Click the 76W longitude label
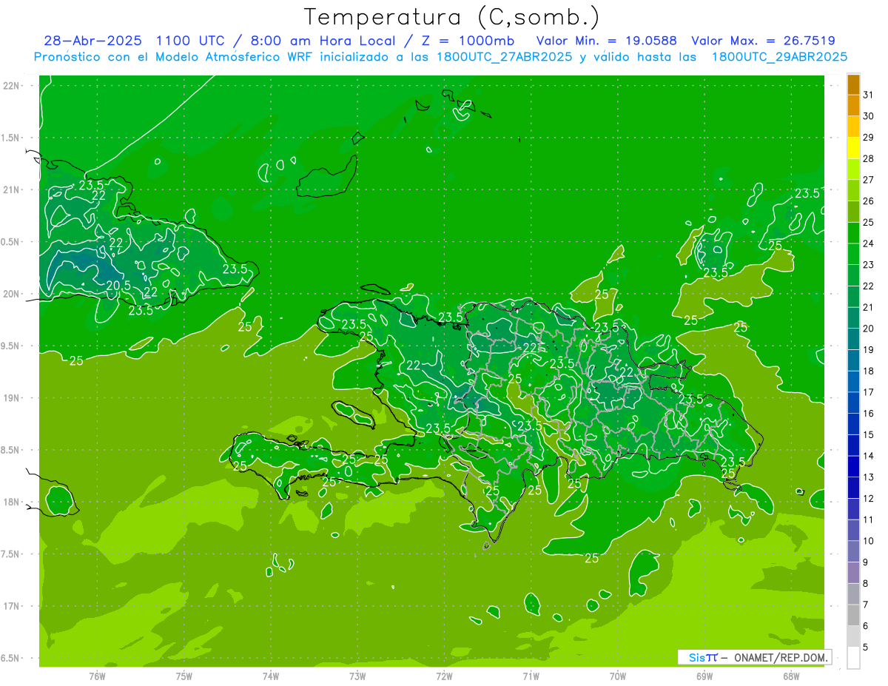Image resolution: width=888 pixels, height=686 pixels. 97,676
